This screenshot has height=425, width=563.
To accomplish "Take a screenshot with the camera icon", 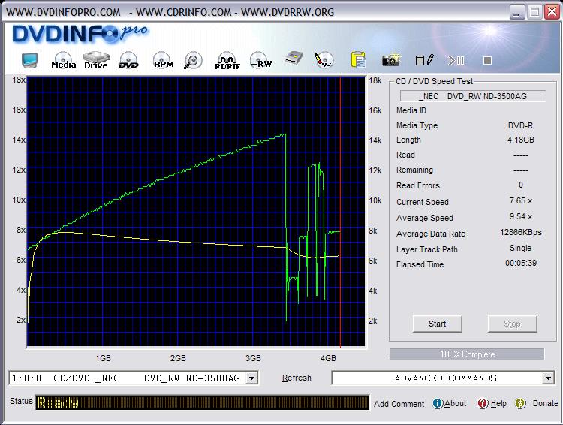I will (391, 59).
